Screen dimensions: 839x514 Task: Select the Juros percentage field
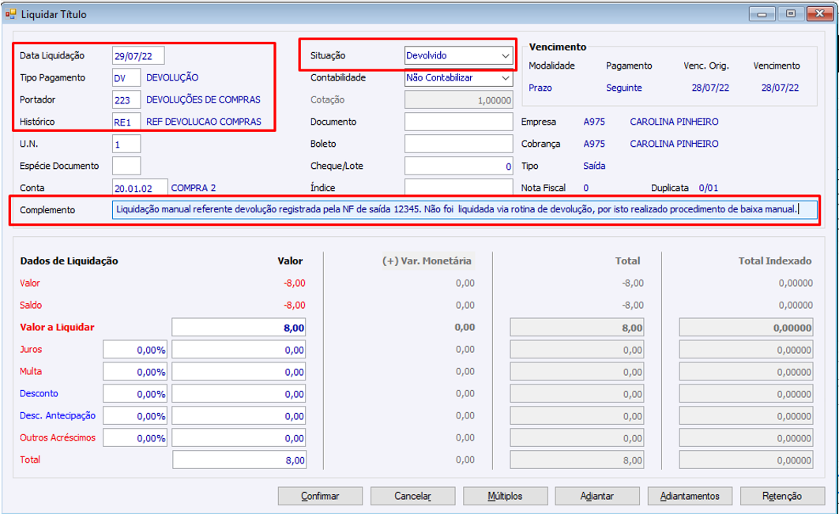135,350
